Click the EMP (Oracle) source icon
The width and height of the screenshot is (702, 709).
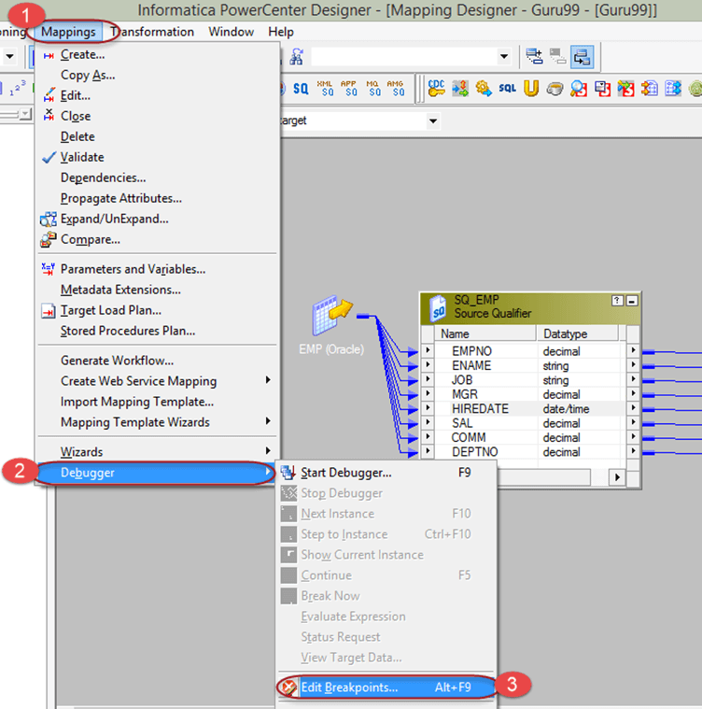pos(332,315)
